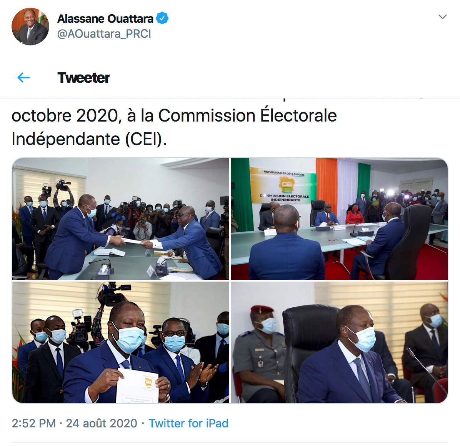Click the CEI logo sign in photo

(283, 185)
